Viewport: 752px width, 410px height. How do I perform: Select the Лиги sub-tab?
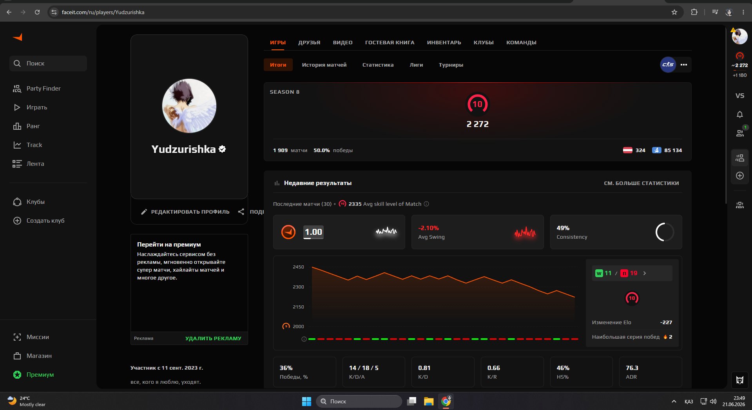tap(416, 65)
